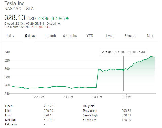Click the green up arrow icon
The image size is (162, 128).
tap(67, 19)
